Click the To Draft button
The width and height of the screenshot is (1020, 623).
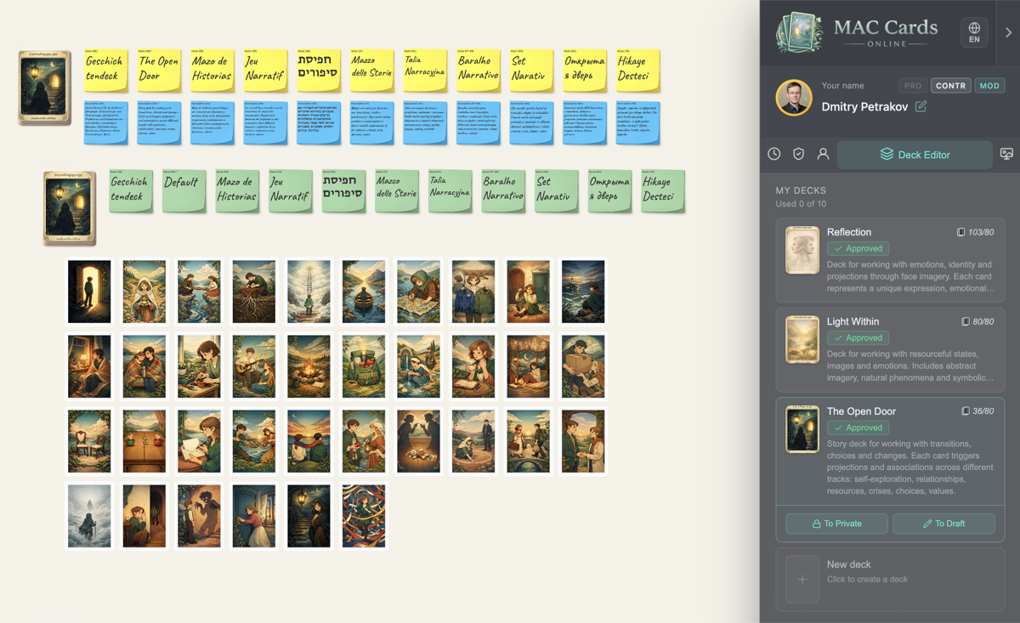943,524
